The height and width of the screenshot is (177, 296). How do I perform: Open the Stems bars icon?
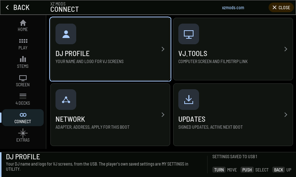(23, 59)
